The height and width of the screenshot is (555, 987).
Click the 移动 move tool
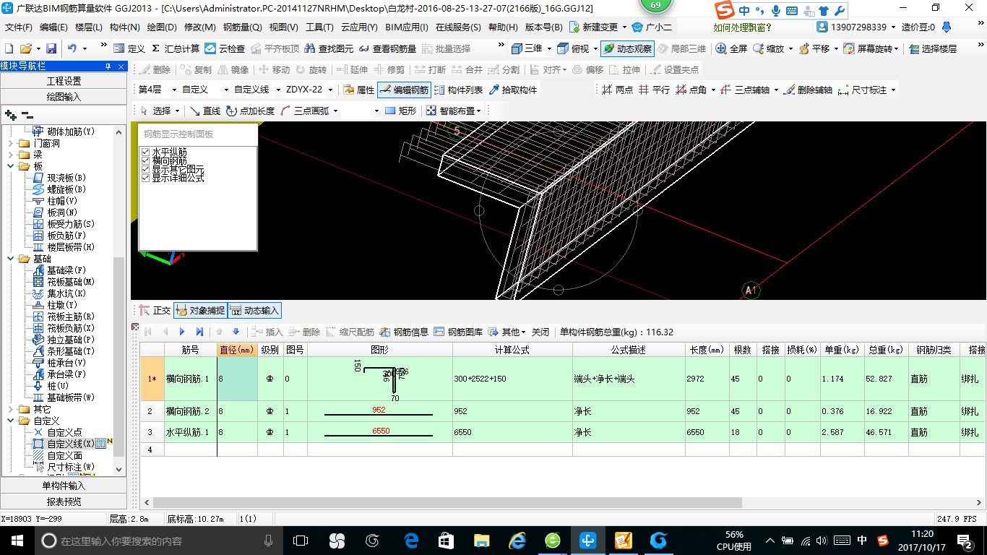coord(274,69)
